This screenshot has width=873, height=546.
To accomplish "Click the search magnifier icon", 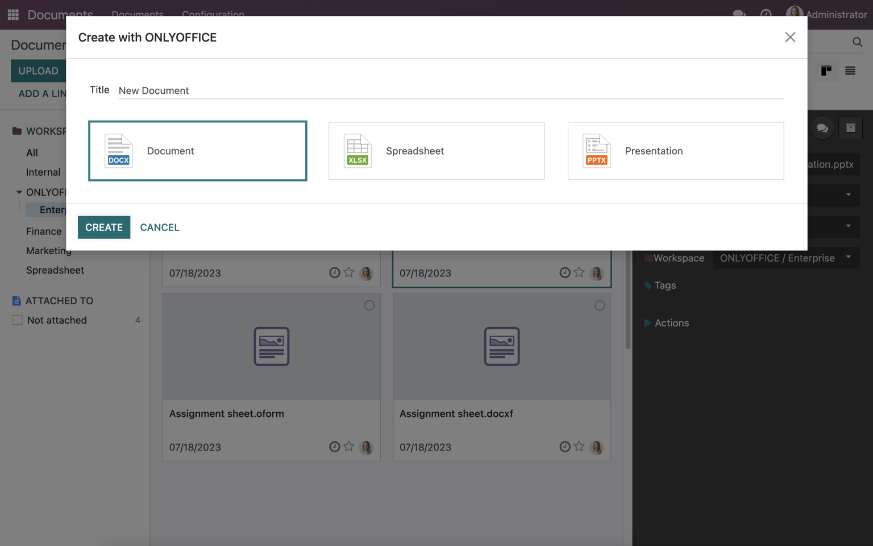I will 857,42.
